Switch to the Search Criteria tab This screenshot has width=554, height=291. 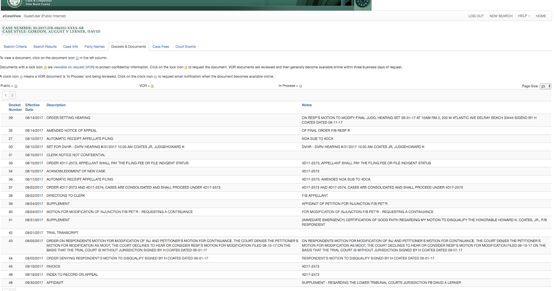pyautogui.click(x=15, y=47)
